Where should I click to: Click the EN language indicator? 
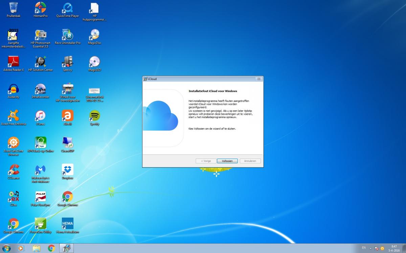(364, 248)
